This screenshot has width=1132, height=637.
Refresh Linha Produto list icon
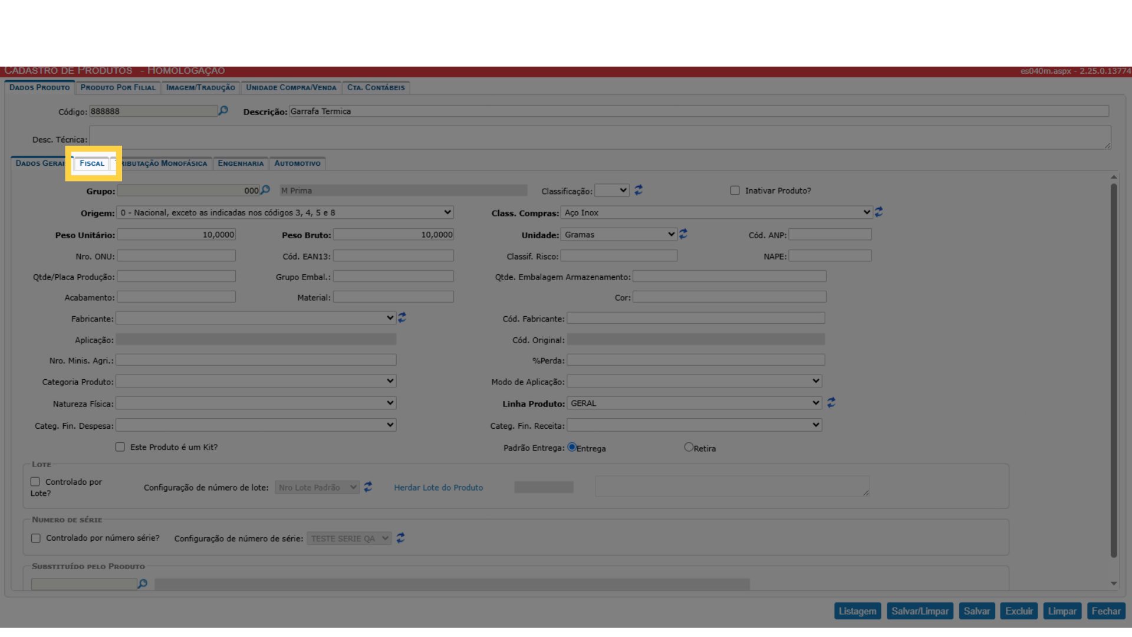tap(831, 402)
